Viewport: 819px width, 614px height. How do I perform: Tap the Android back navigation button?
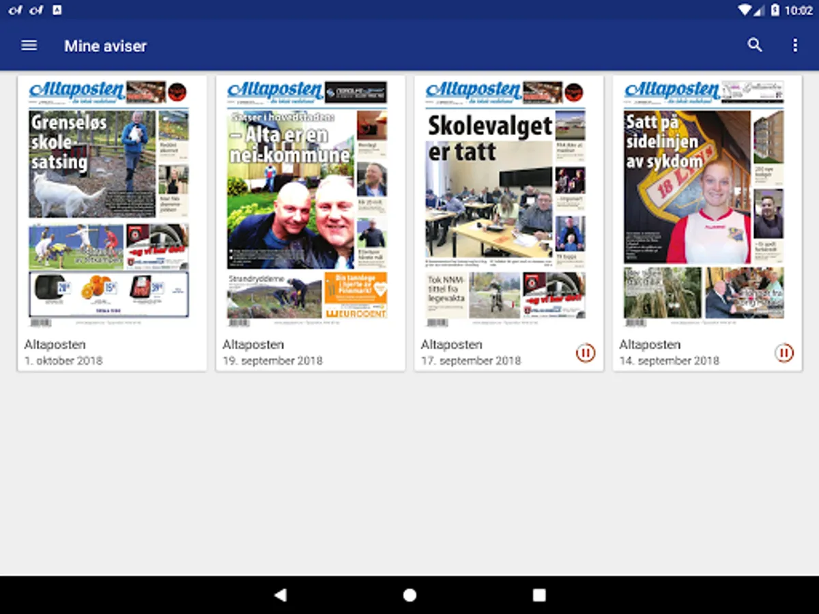coord(280,595)
